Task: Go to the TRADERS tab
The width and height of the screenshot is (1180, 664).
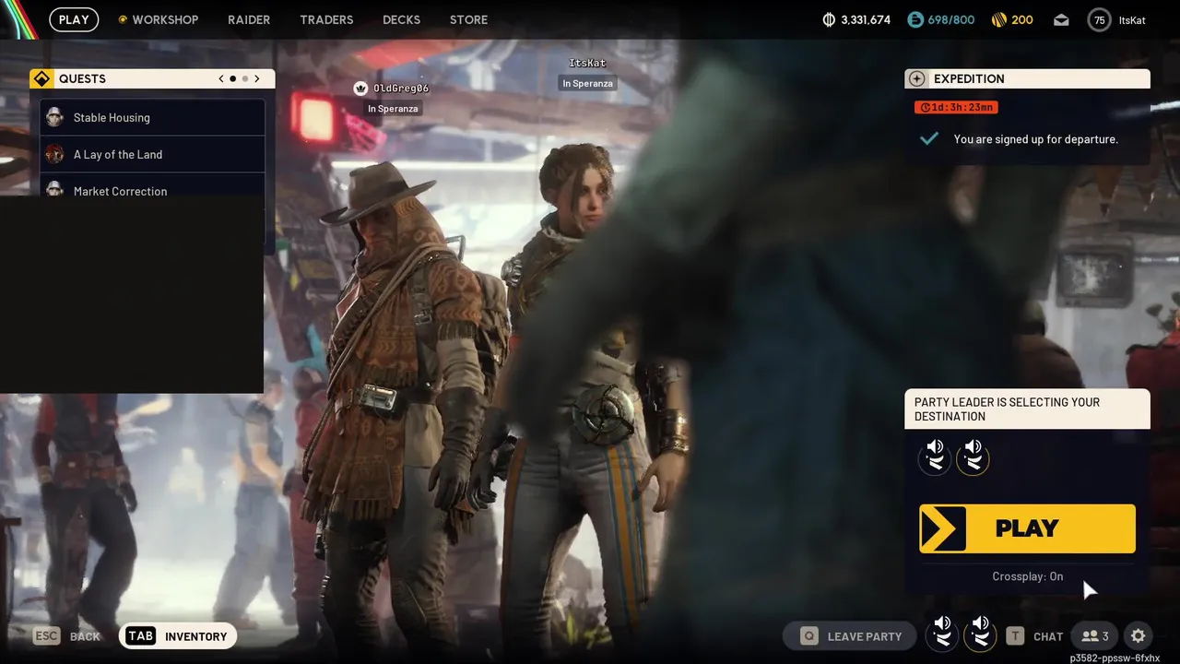Action: [326, 19]
